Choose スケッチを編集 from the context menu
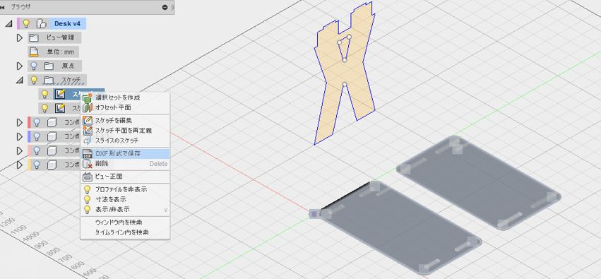The height and width of the screenshot is (279, 601). click(x=125, y=120)
